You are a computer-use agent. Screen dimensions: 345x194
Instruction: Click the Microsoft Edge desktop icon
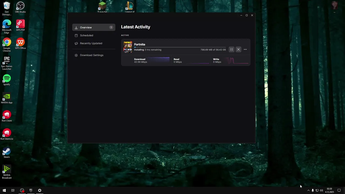[x=7, y=27]
